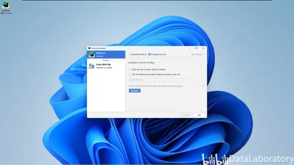Close the License Activation dialog
The height and width of the screenshot is (165, 294).
tap(204, 48)
